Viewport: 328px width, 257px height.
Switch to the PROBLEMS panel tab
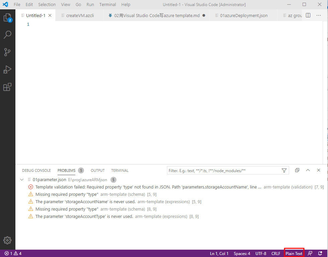click(x=66, y=170)
